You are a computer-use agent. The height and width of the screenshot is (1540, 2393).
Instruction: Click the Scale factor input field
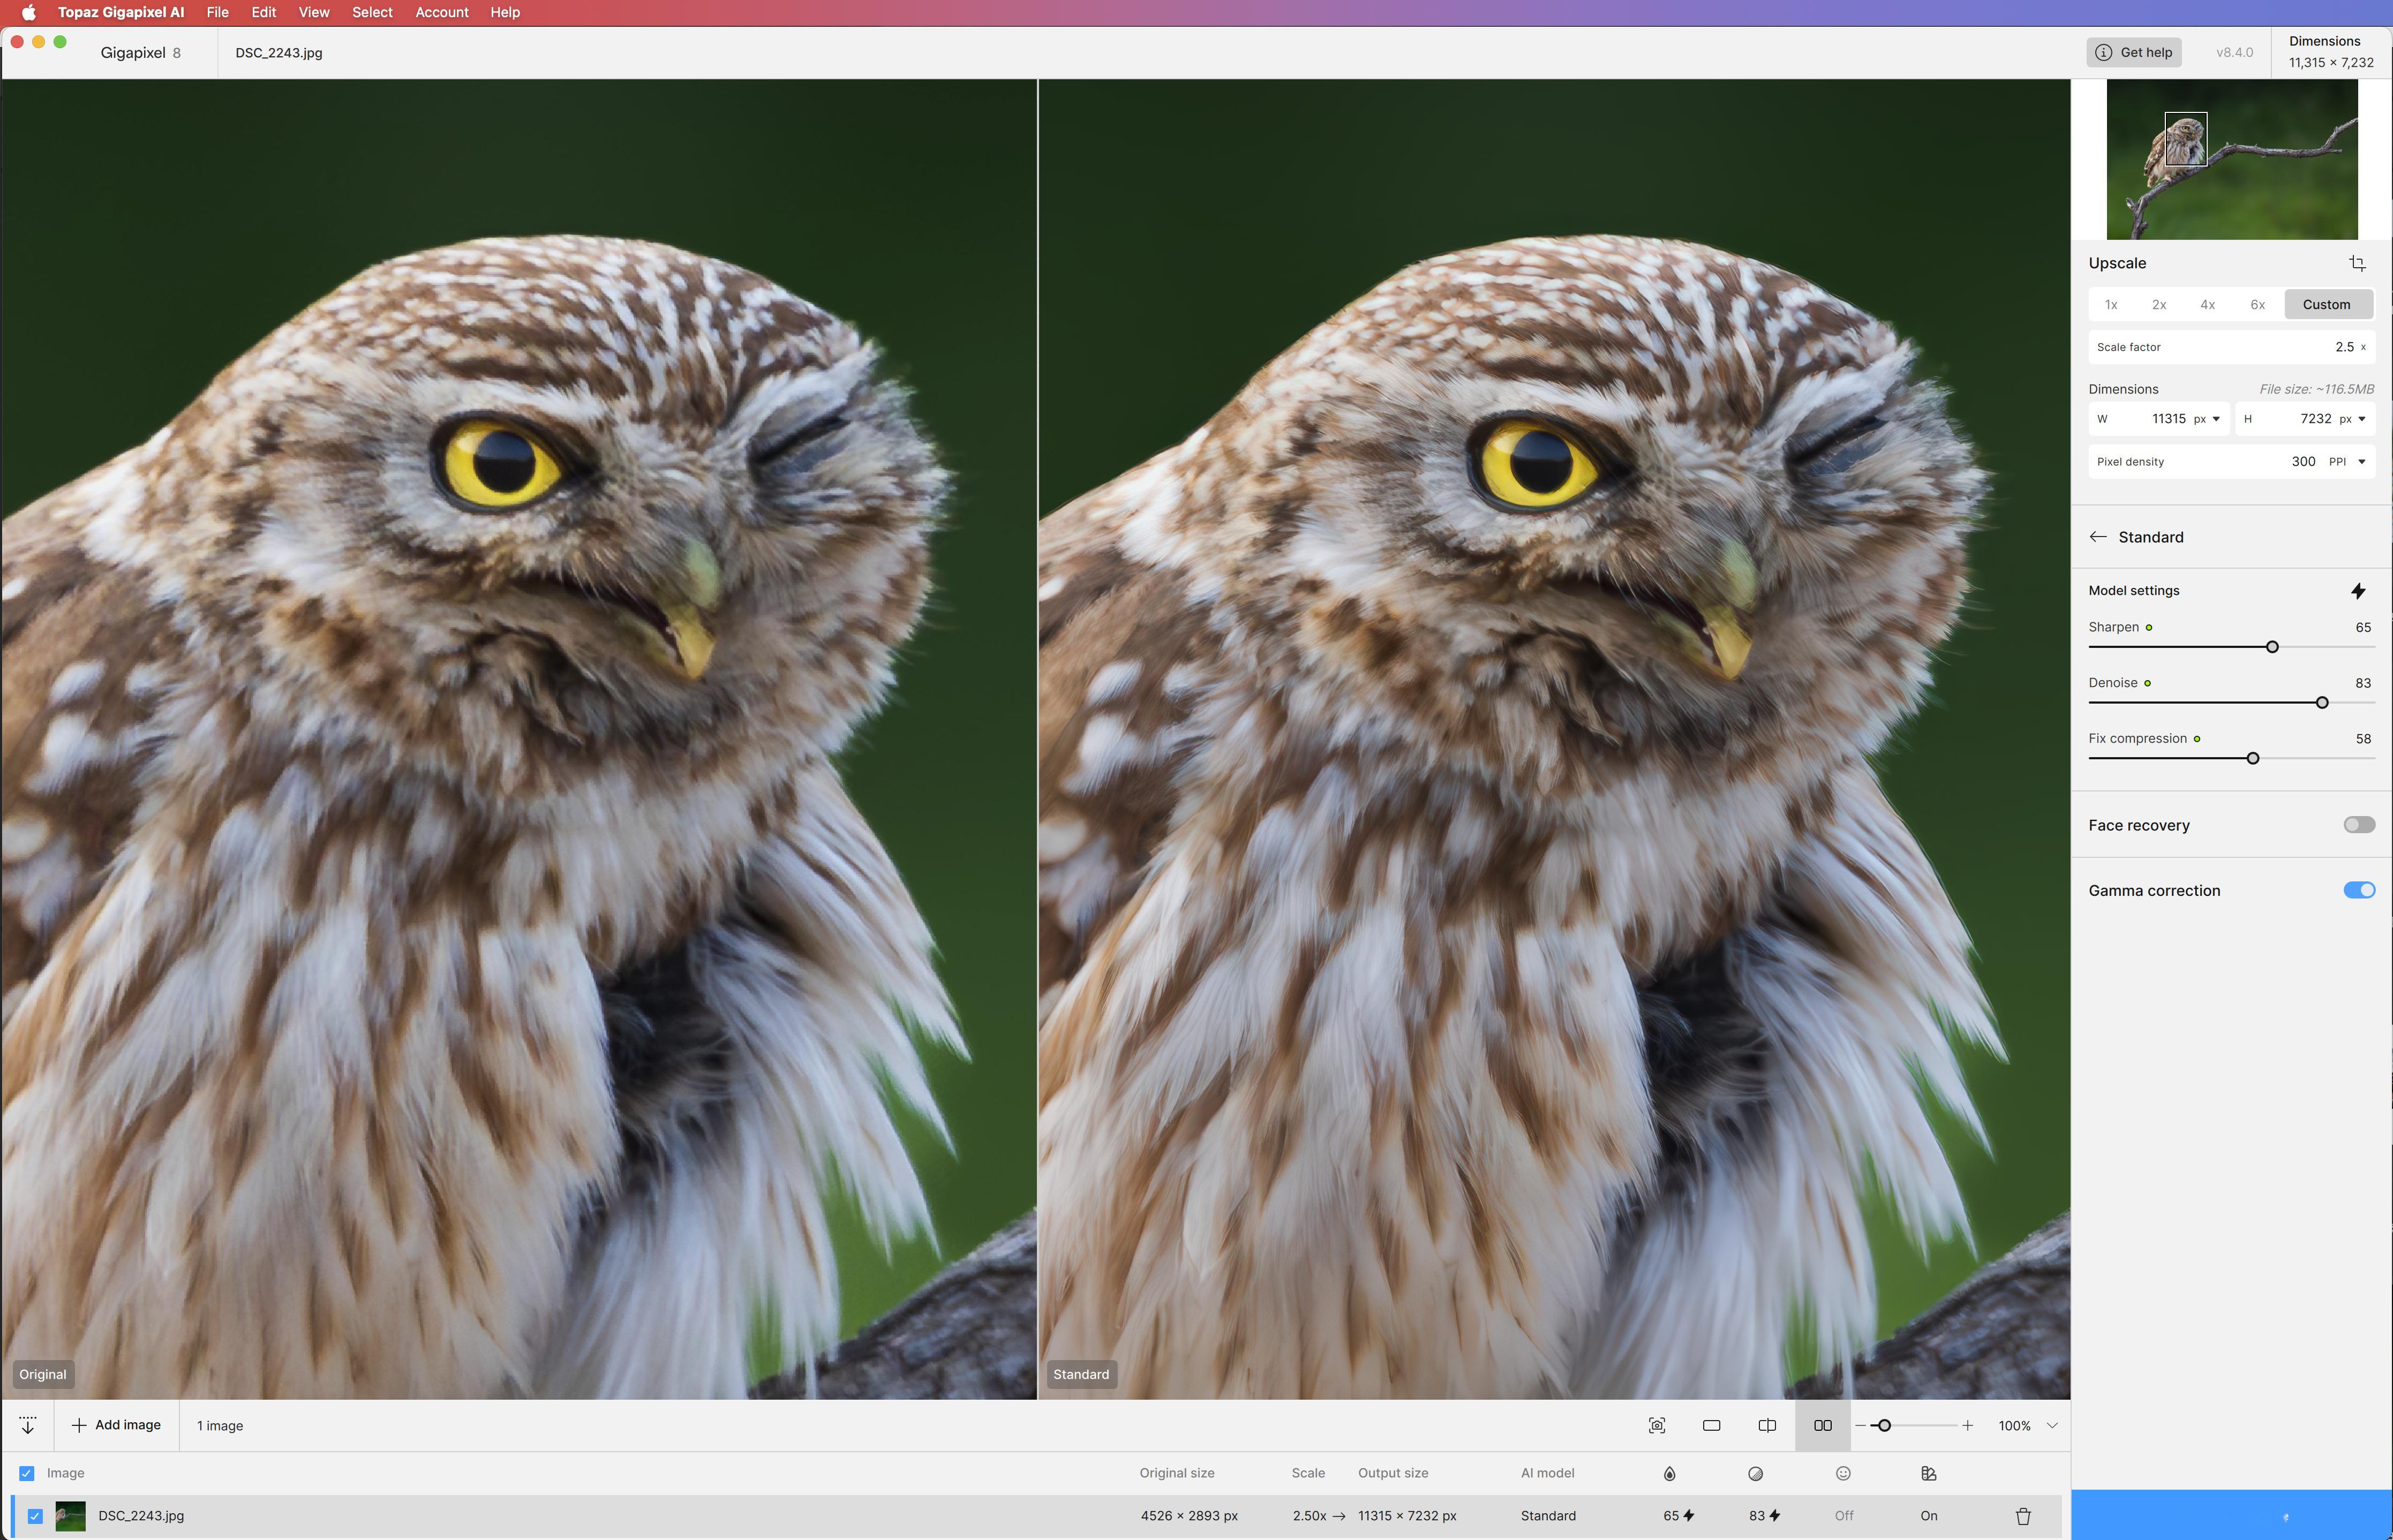pos(2232,347)
